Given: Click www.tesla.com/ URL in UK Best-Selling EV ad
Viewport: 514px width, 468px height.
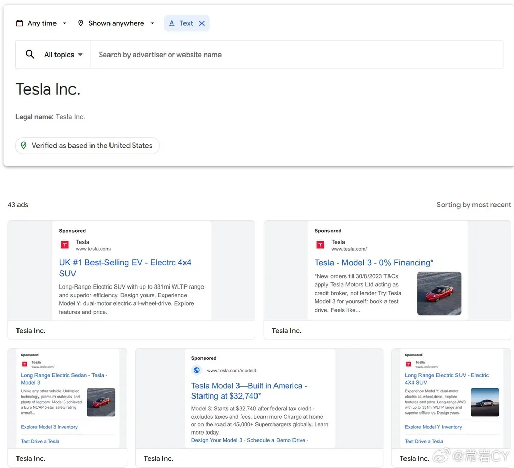Looking at the screenshot, I should pyautogui.click(x=94, y=249).
